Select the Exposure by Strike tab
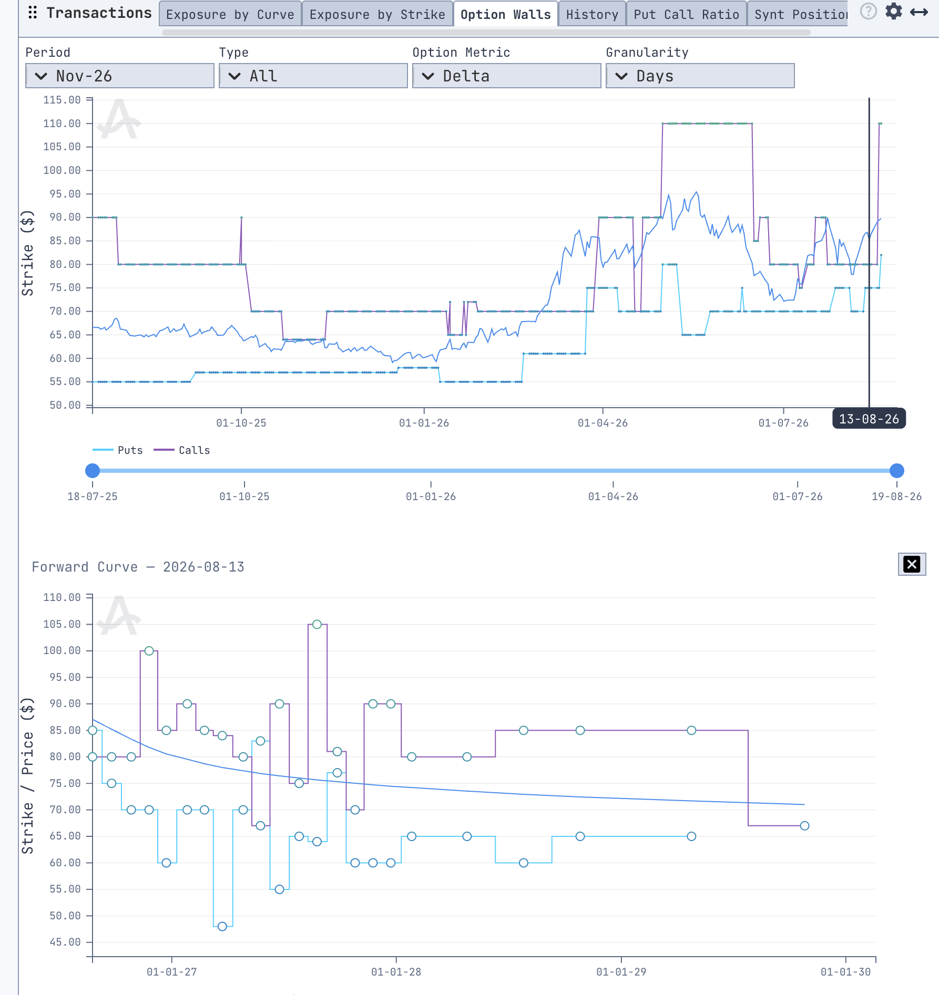Screen dimensions: 939x995 [x=377, y=14]
